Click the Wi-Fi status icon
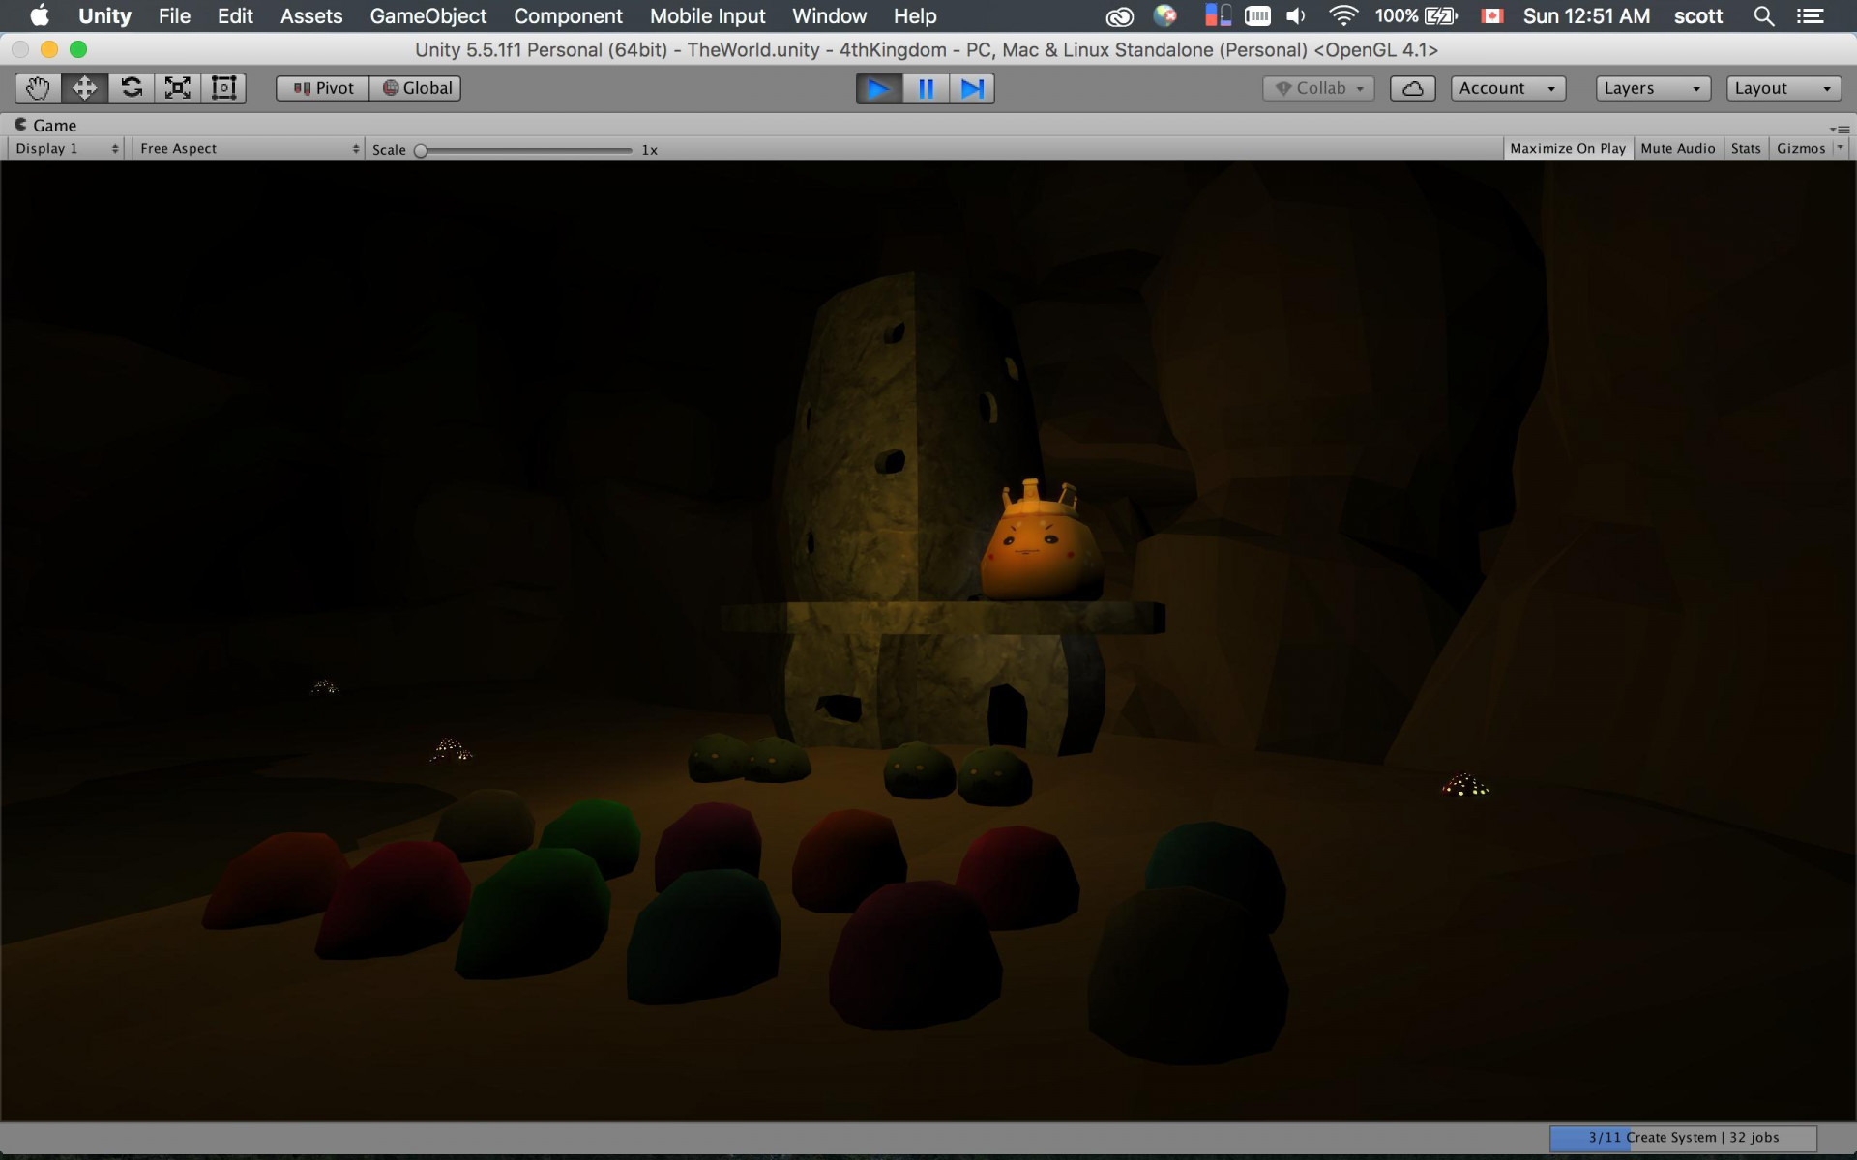The image size is (1857, 1160). tap(1342, 15)
